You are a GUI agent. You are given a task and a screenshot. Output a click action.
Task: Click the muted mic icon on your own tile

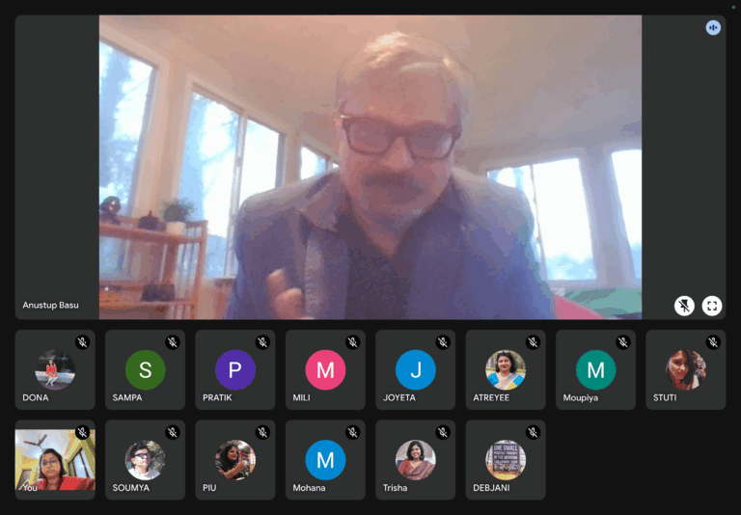82,432
